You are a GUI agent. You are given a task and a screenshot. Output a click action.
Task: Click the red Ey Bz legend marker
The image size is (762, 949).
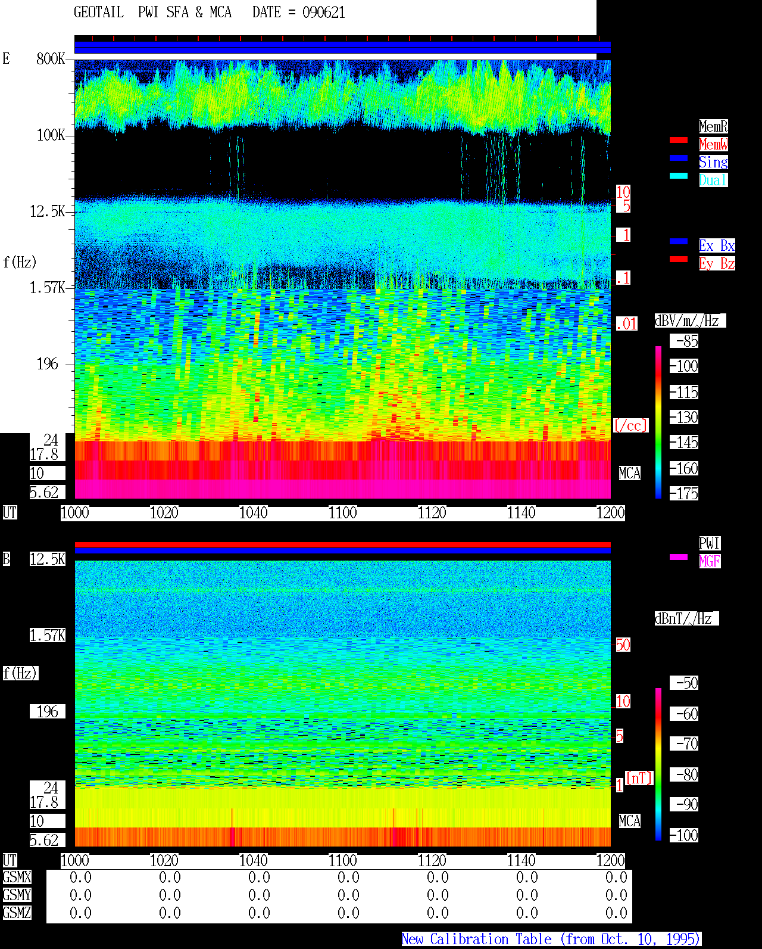679,259
